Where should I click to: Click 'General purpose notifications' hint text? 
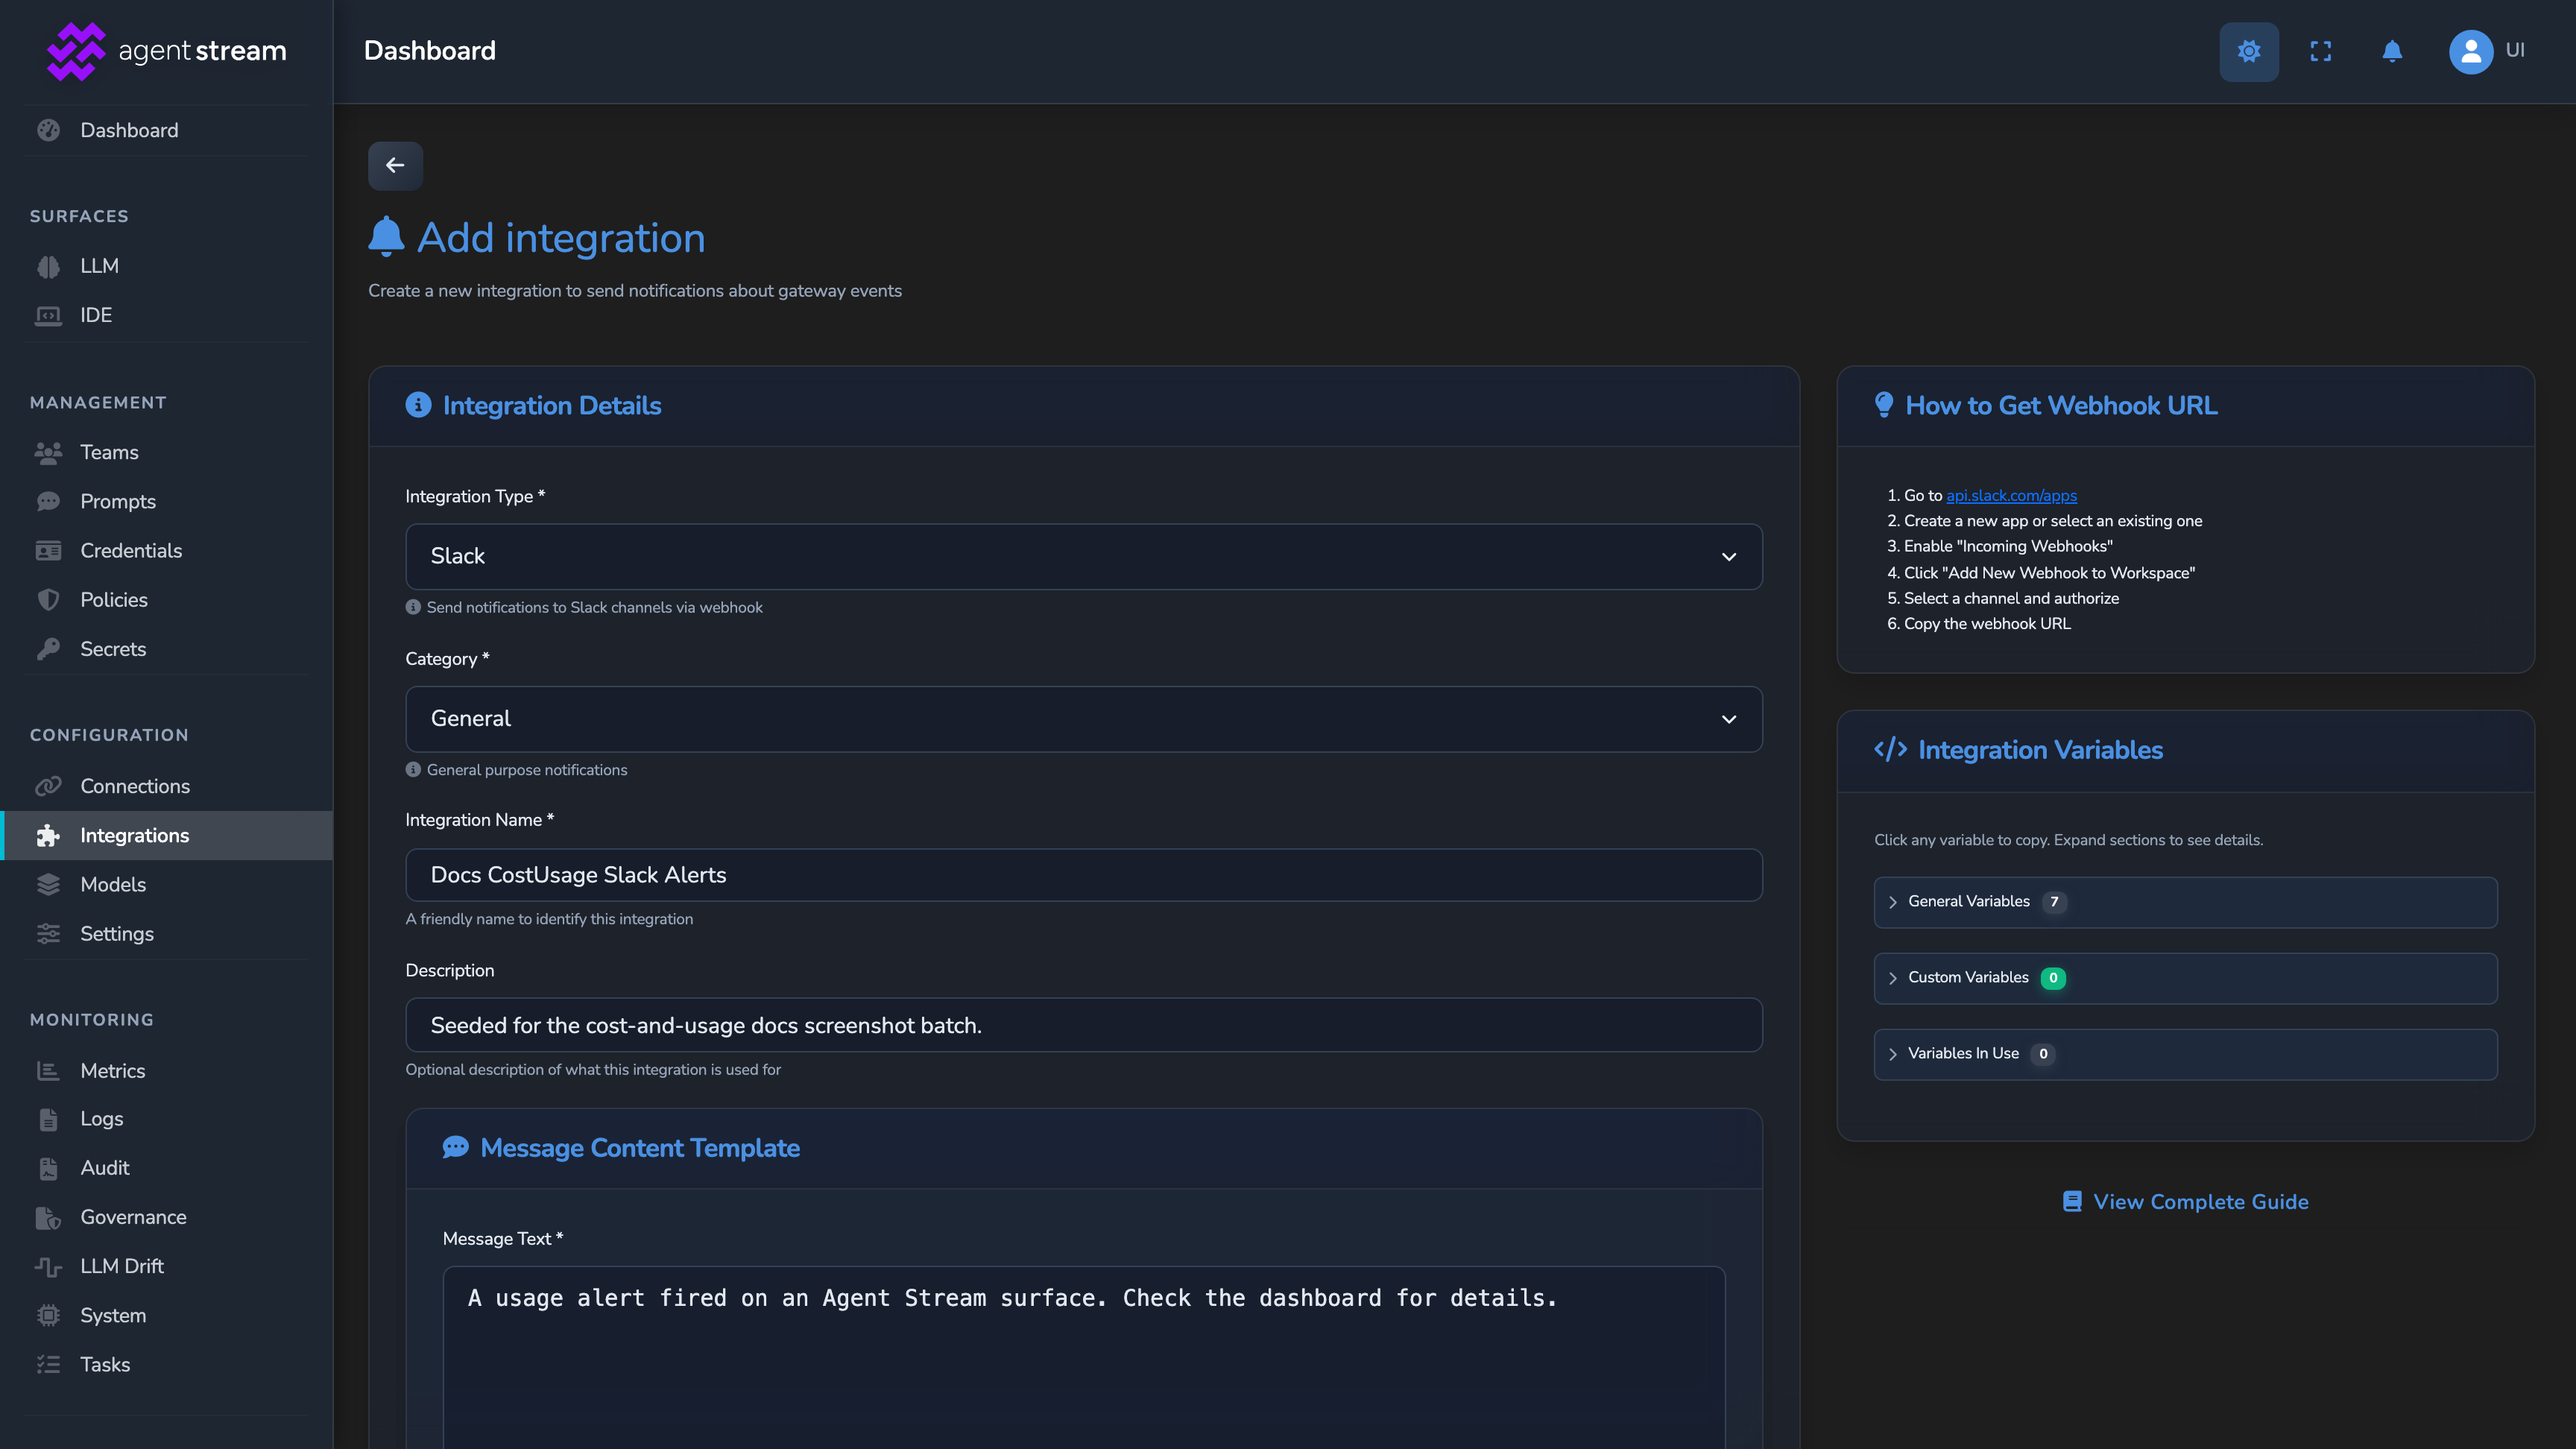click(x=527, y=770)
